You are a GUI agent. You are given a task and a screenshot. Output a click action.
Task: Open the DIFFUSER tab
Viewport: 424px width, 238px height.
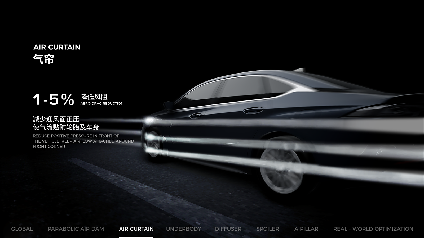[228, 229]
